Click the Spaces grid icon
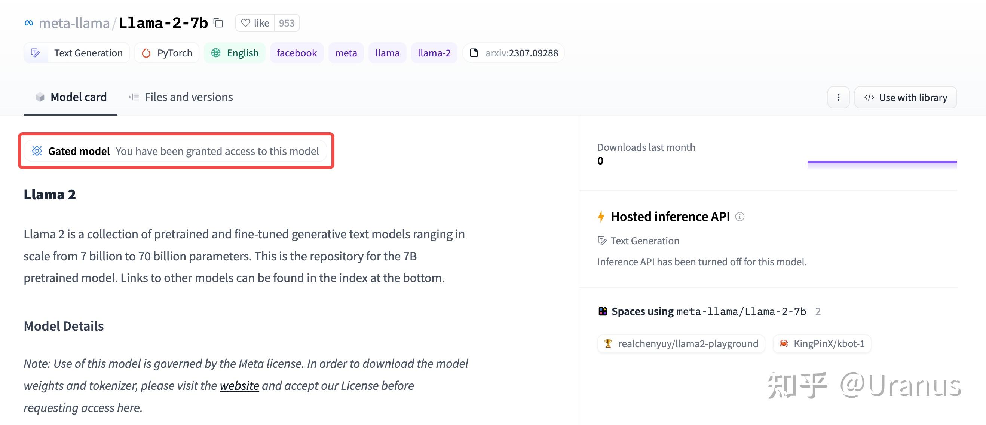 tap(603, 311)
